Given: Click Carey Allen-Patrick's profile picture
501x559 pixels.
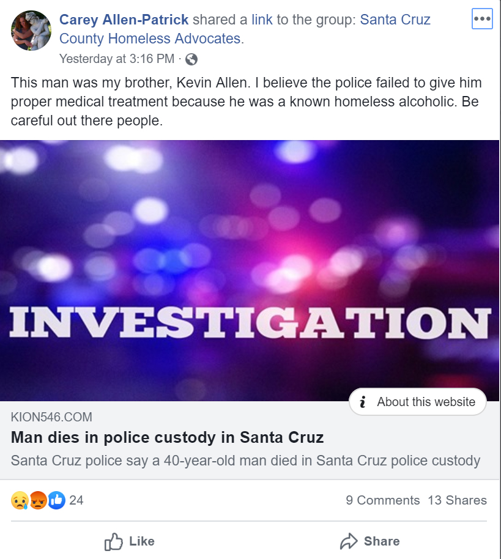Looking at the screenshot, I should coord(31,31).
